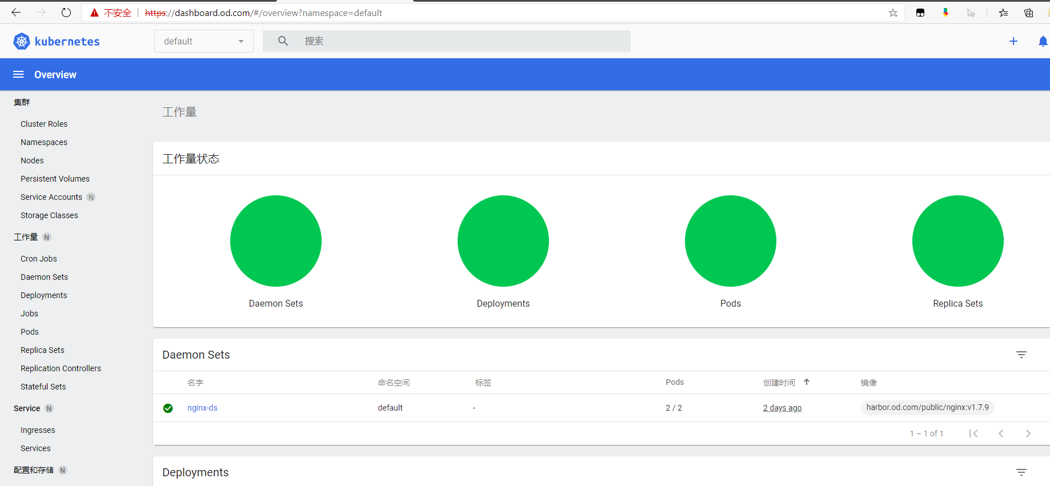The image size is (1050, 486).
Task: Click the harbor.od.com/public/nginx:v1.7.9 image chip
Action: [x=927, y=407]
